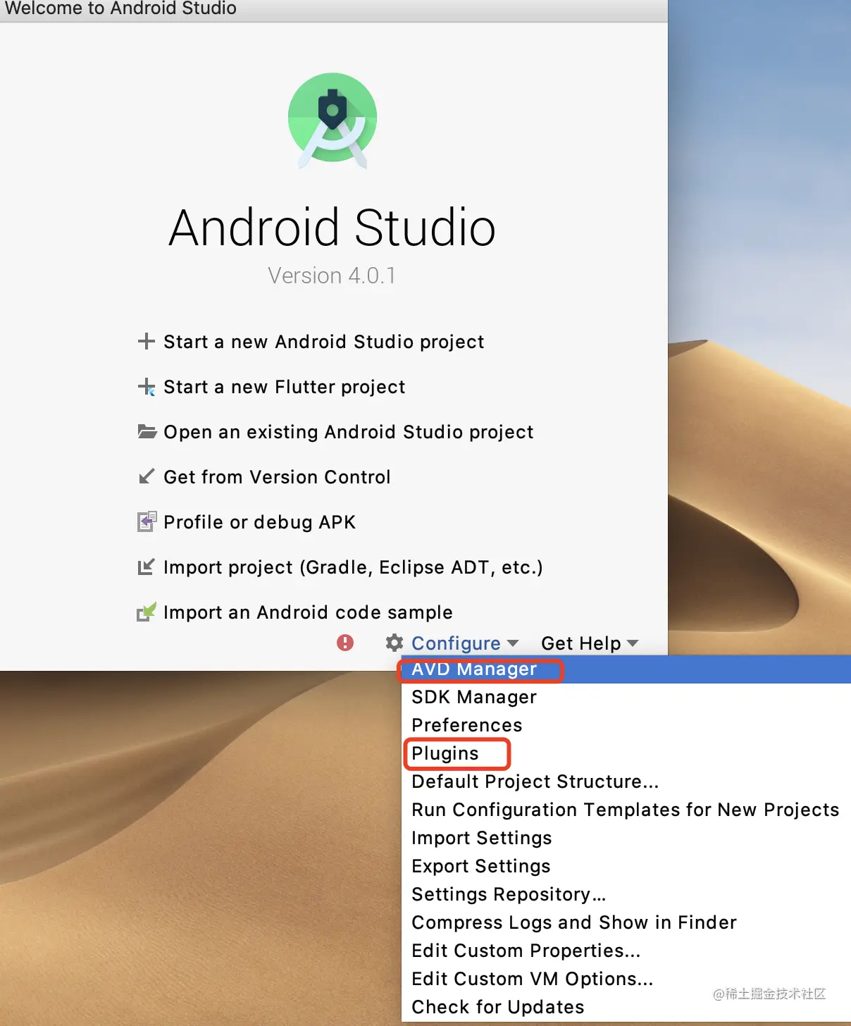Click the plus icon beside new Android Studio project

(x=146, y=342)
